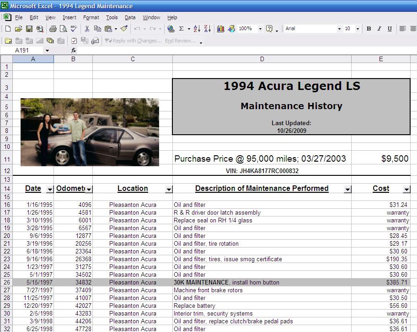Open the AutoSum functions arrow

[189, 29]
